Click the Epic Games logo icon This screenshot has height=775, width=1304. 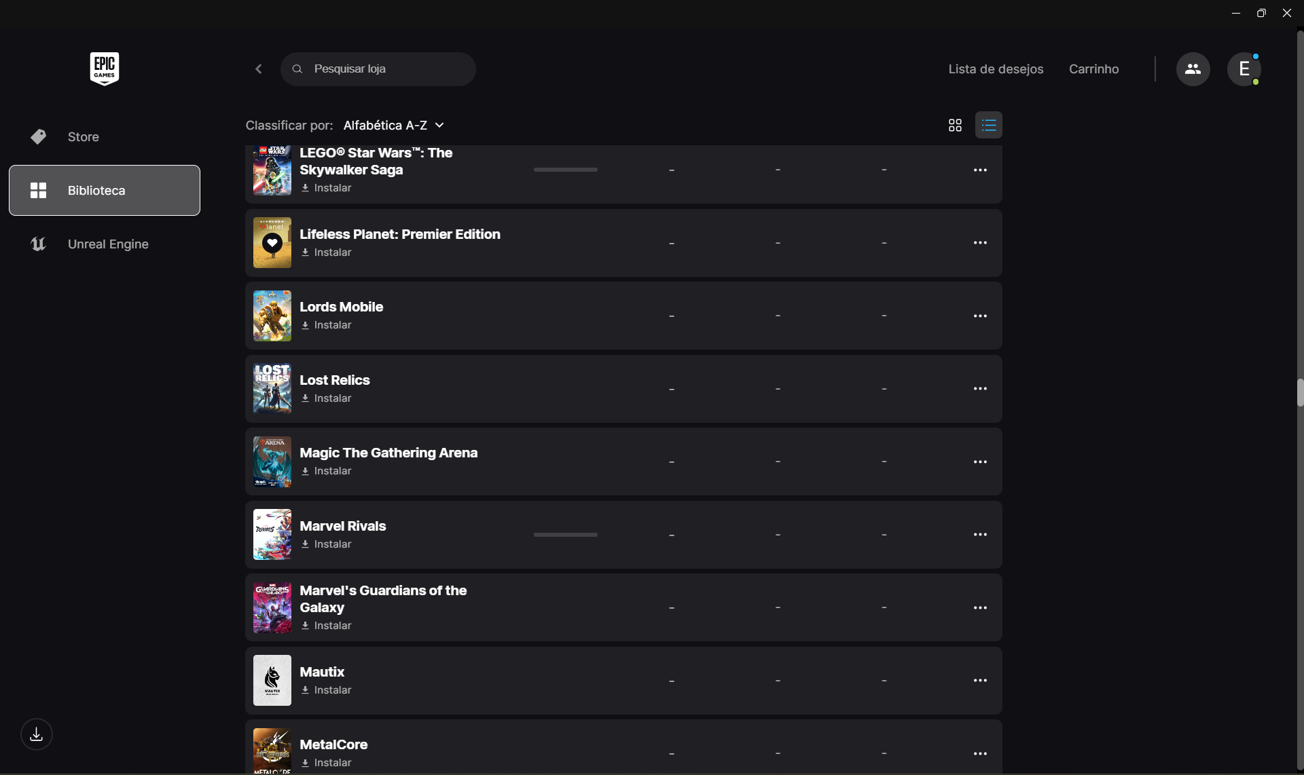coord(104,69)
